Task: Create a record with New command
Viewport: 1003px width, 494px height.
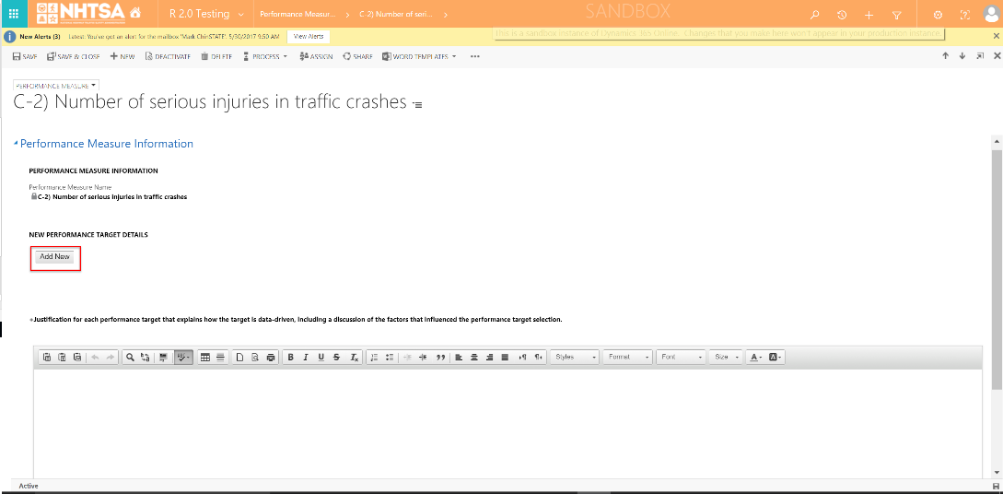Action: [x=122, y=56]
